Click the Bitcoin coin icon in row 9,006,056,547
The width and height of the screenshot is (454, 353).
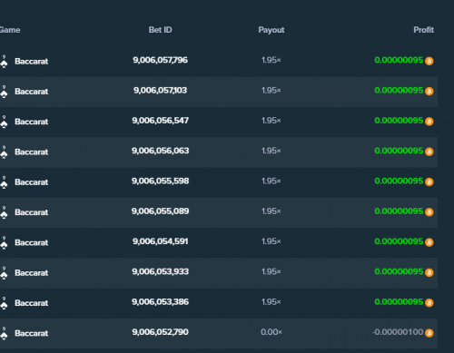[x=429, y=122]
